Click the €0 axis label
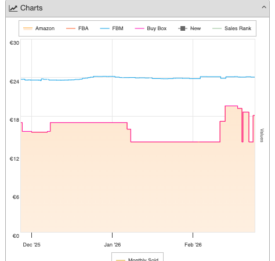Viewport: 275px width, 261px height. pyautogui.click(x=16, y=236)
